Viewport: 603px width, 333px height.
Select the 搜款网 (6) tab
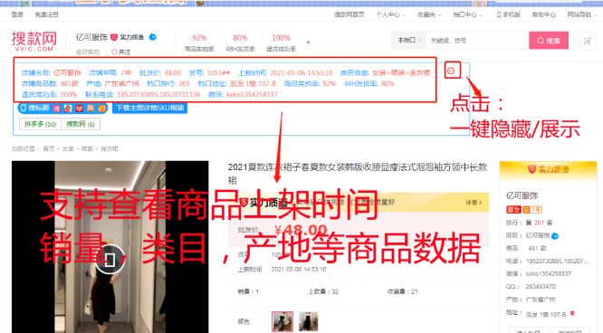81,124
